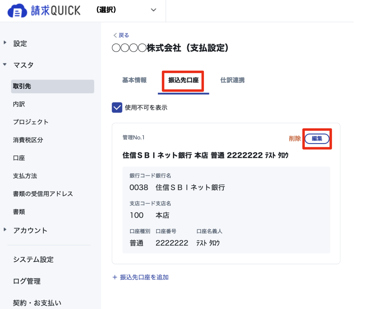This screenshot has height=309, width=372.
Task: Click the 請求QUICK cloud logo icon
Action: coord(17,11)
